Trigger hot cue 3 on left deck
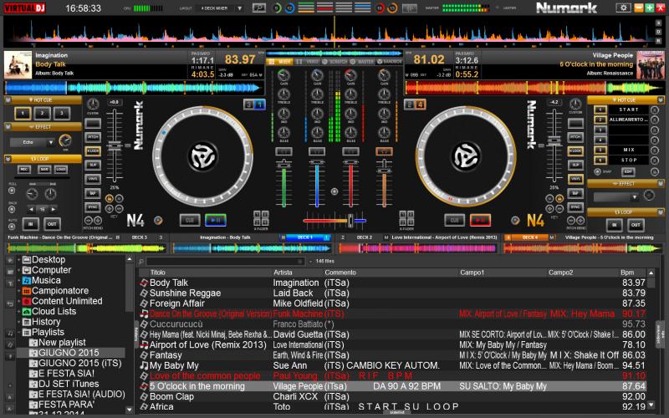Viewport: 669px width, 418px height. (62, 113)
